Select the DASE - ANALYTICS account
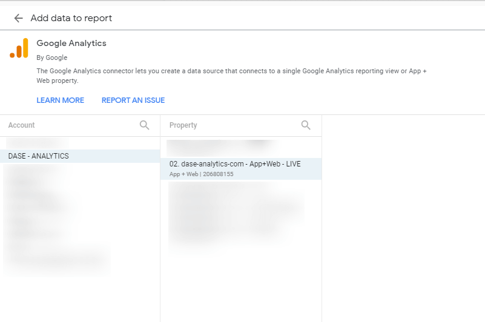Image resolution: width=485 pixels, height=322 pixels. [x=80, y=156]
